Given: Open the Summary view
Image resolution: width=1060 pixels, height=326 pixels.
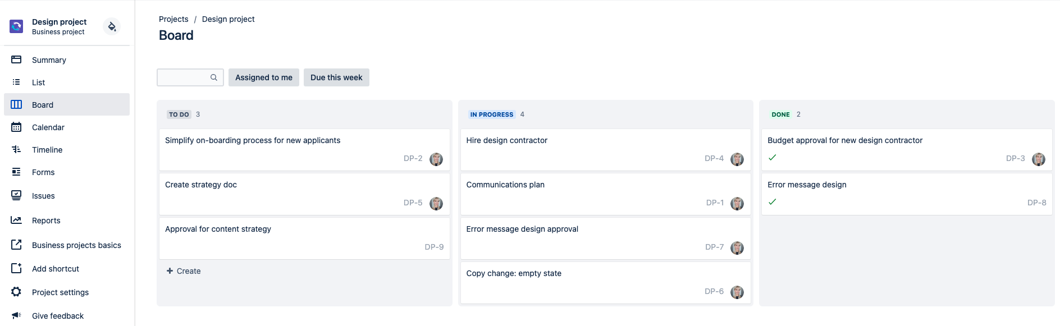Looking at the screenshot, I should pos(49,60).
